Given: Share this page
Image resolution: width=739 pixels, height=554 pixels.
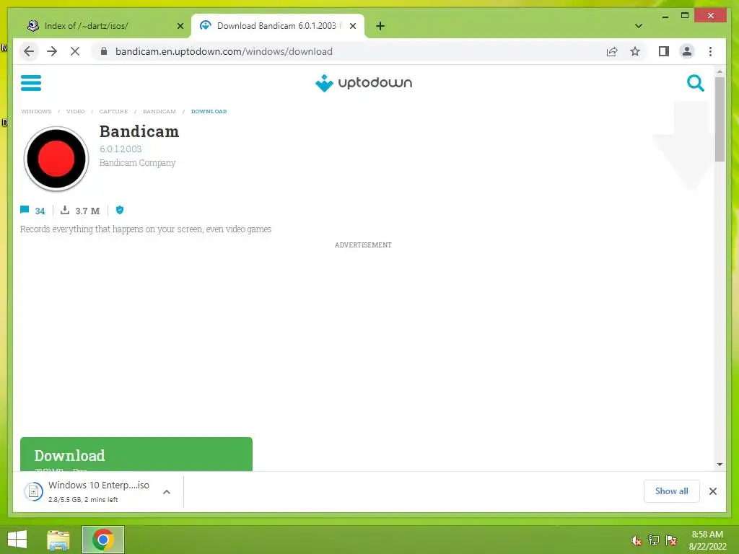Looking at the screenshot, I should [x=612, y=51].
